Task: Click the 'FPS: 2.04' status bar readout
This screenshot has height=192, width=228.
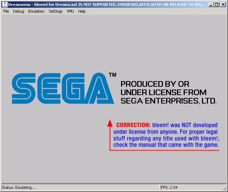Action: (169, 187)
